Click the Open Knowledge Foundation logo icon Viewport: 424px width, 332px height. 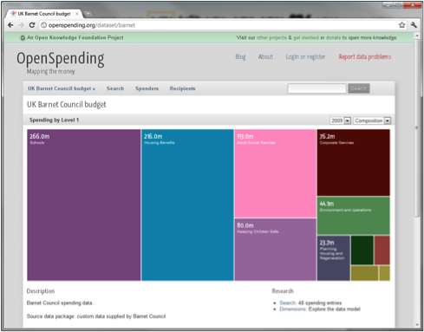[23, 37]
